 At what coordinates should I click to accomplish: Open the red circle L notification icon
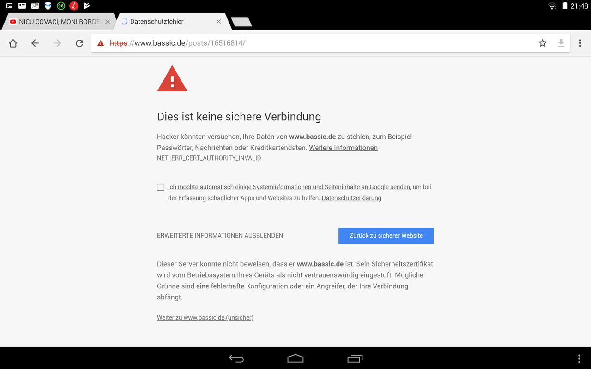tap(74, 6)
